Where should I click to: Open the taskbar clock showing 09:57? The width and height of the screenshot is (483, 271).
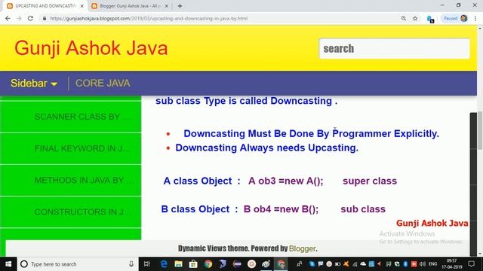451,264
